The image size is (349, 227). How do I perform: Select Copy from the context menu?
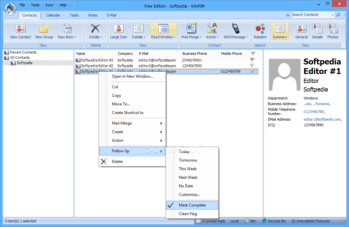(132, 95)
